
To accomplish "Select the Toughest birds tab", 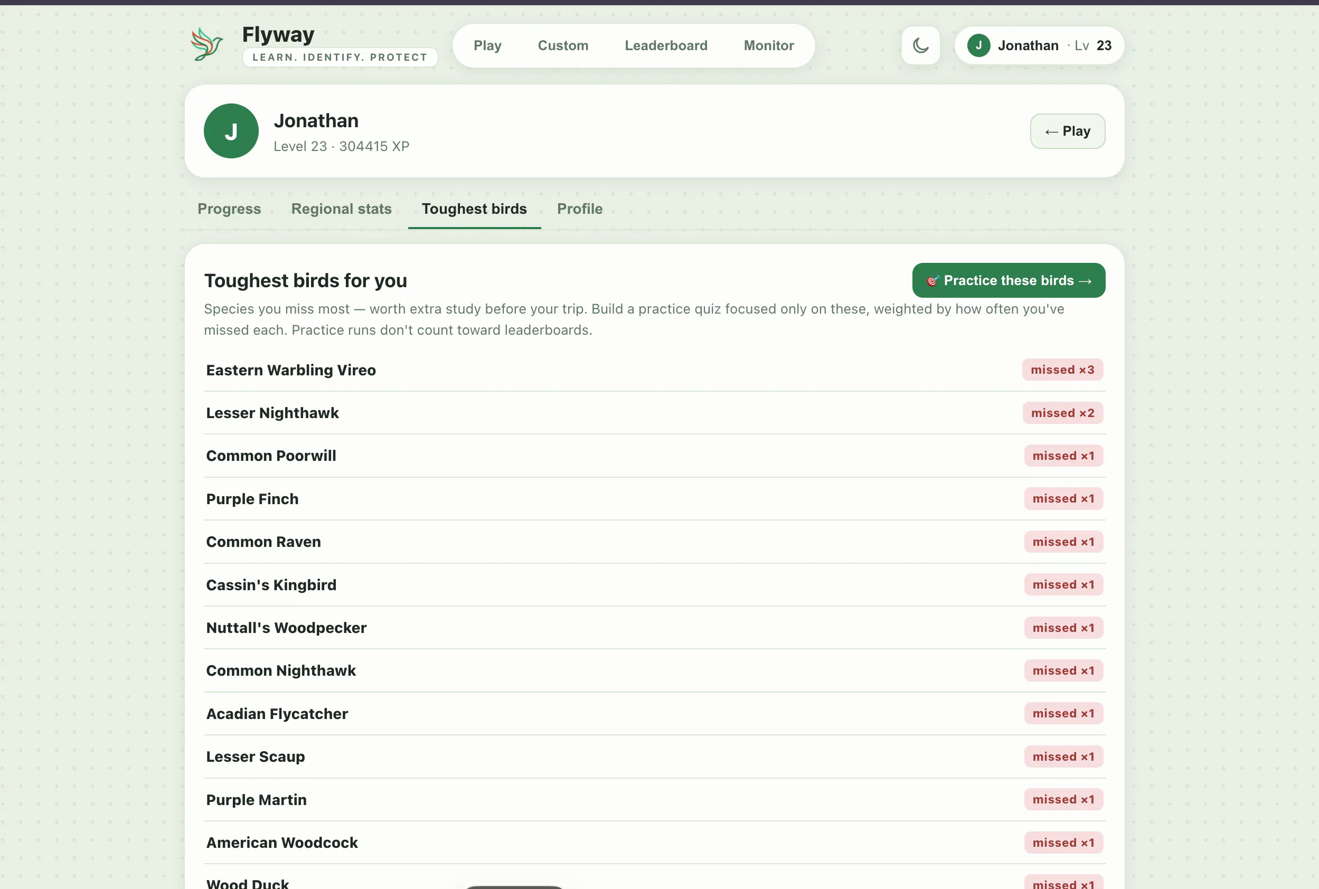I will [474, 209].
